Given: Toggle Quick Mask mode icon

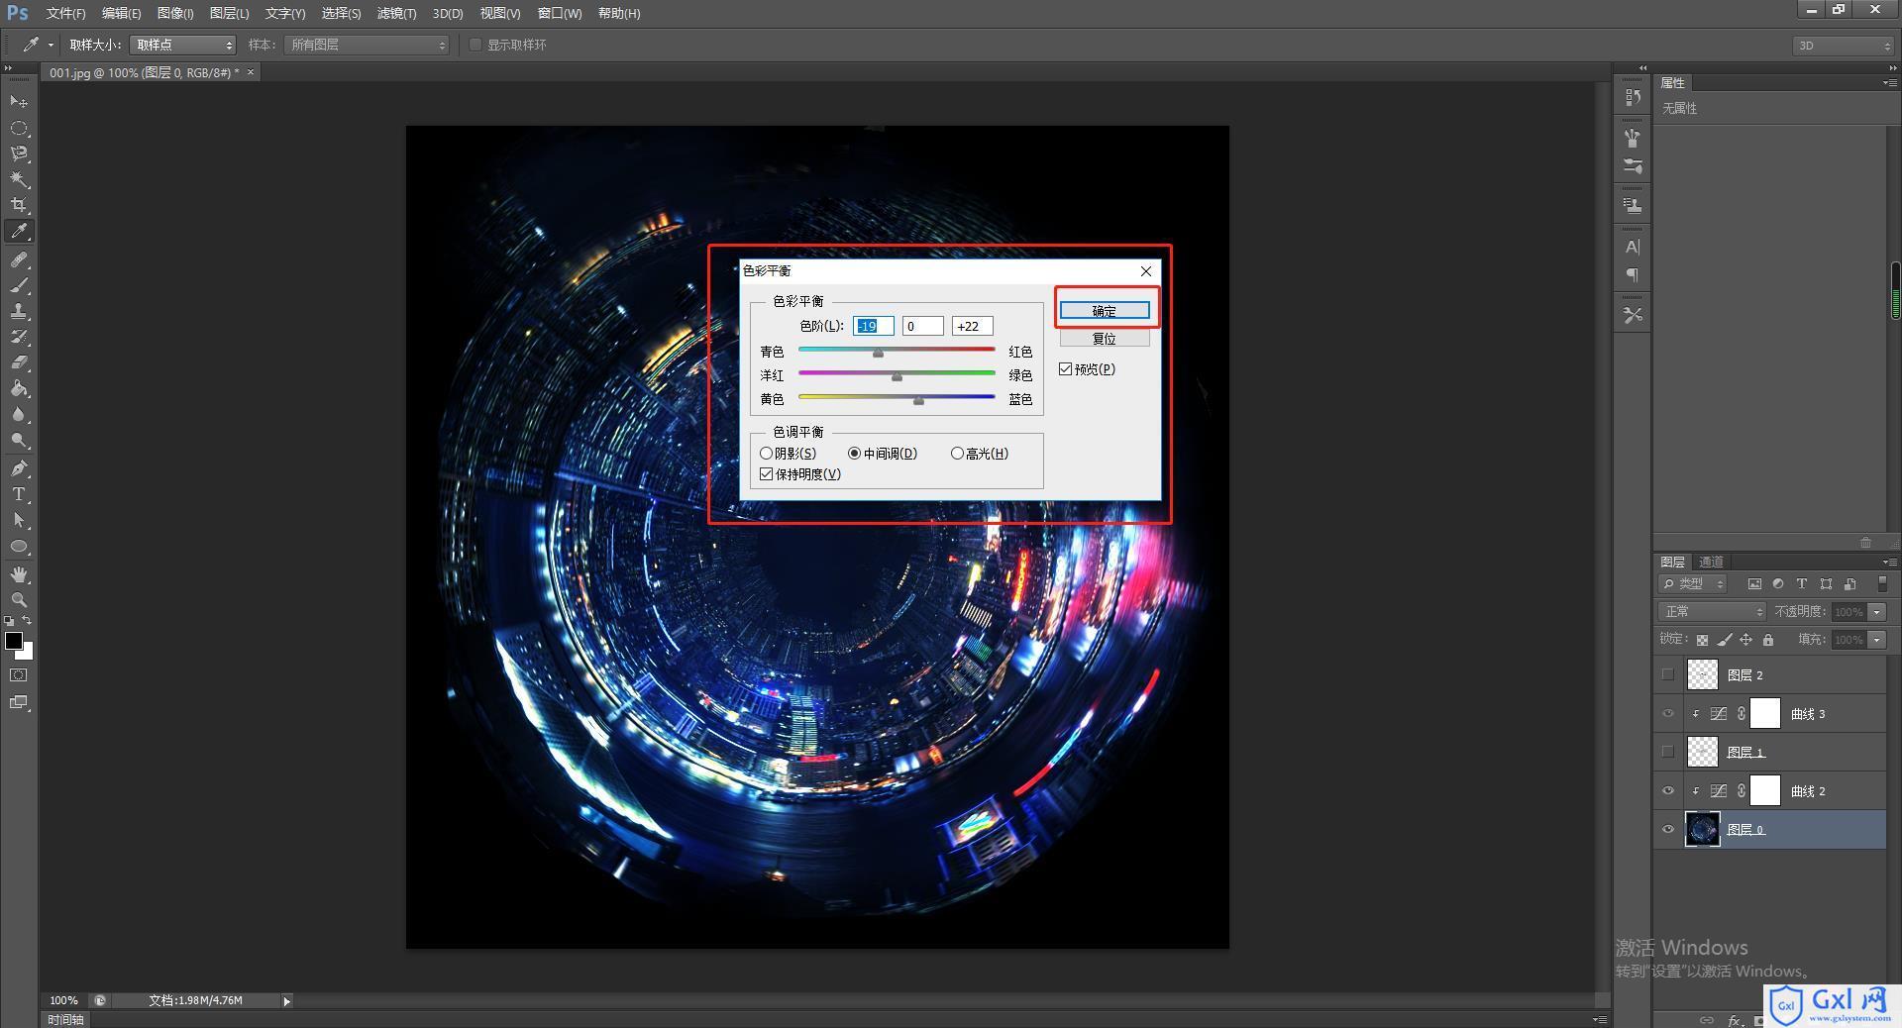Looking at the screenshot, I should [19, 675].
